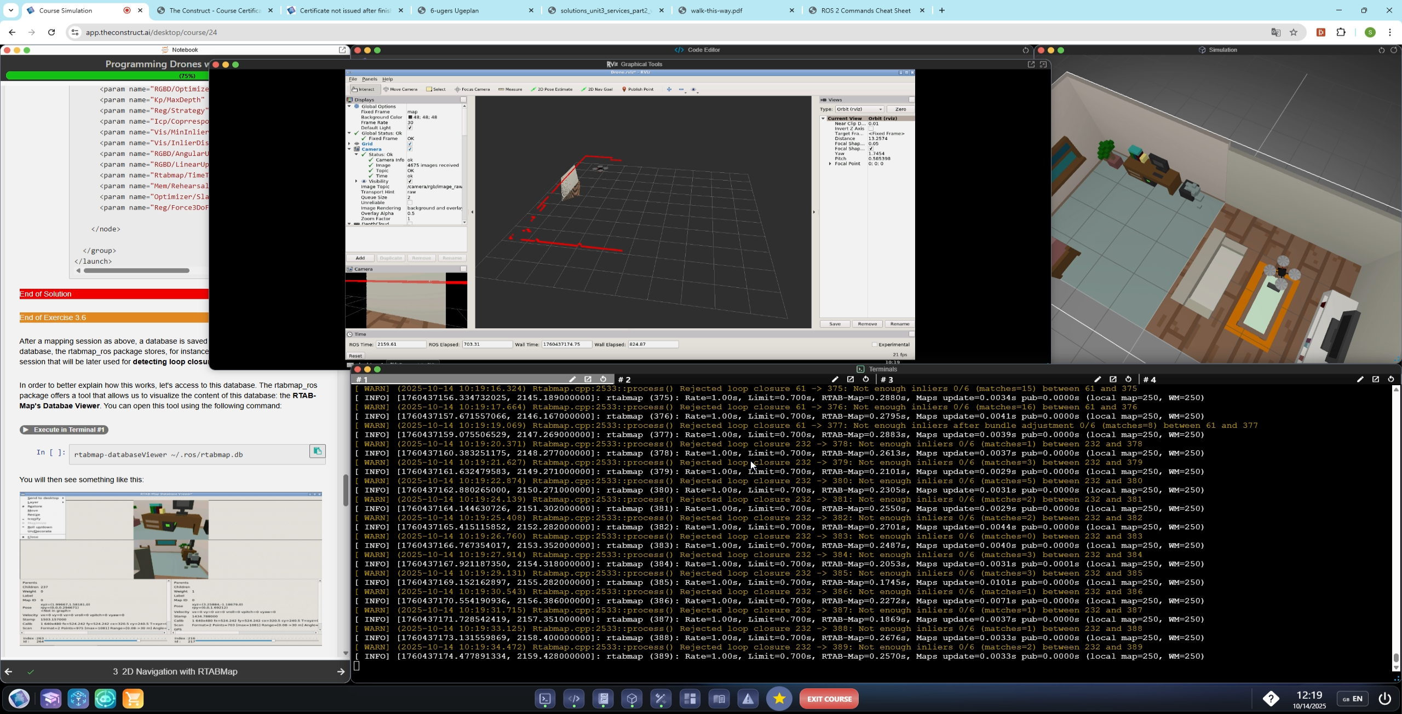
Task: Select the Measure tool in RViz
Action: coord(510,89)
